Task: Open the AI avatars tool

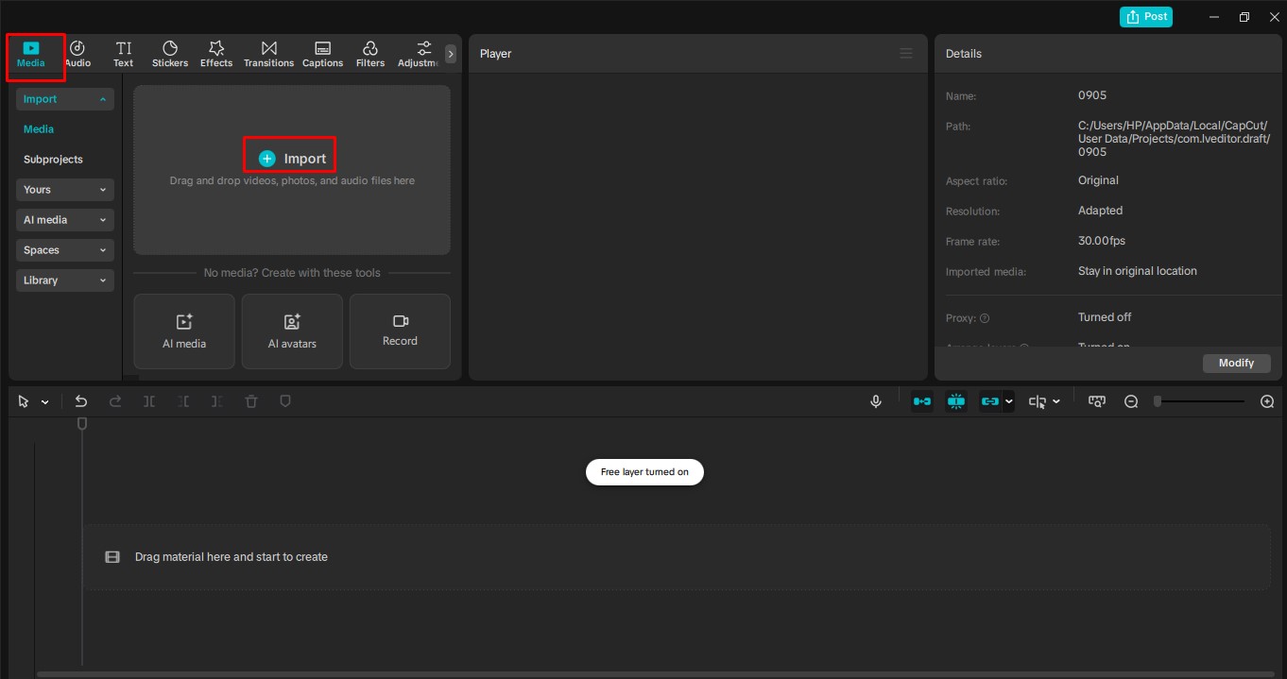Action: [292, 331]
